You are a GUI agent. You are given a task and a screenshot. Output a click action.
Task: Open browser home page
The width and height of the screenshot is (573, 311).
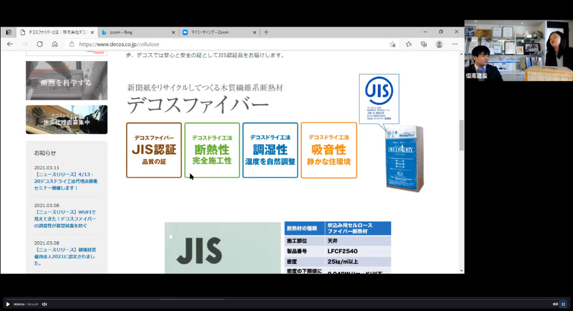click(x=54, y=44)
